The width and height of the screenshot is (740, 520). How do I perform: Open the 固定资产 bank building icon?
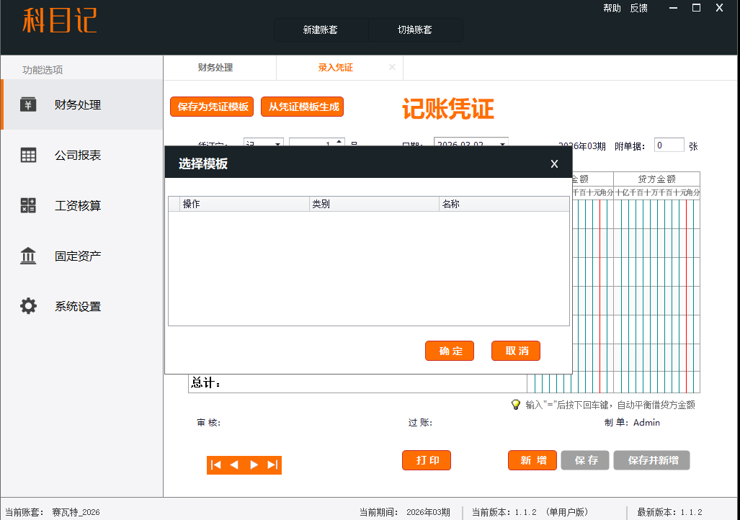[28, 256]
